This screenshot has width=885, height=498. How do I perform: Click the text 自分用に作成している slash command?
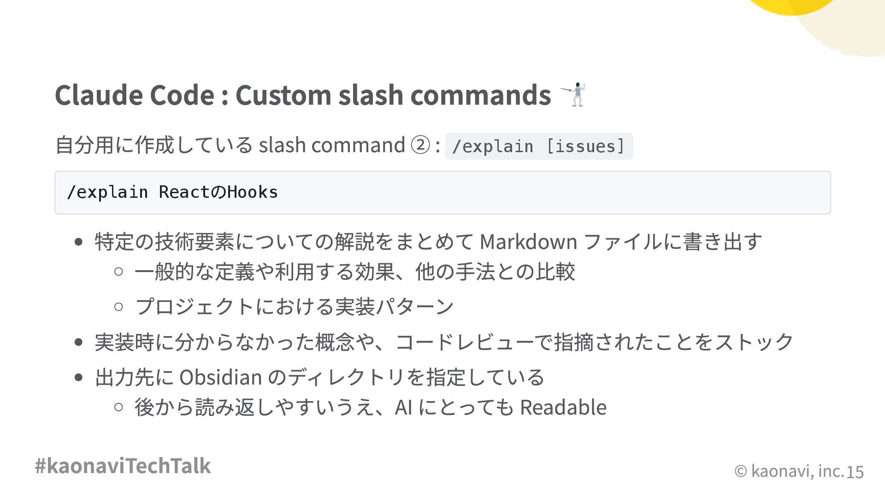click(x=230, y=145)
